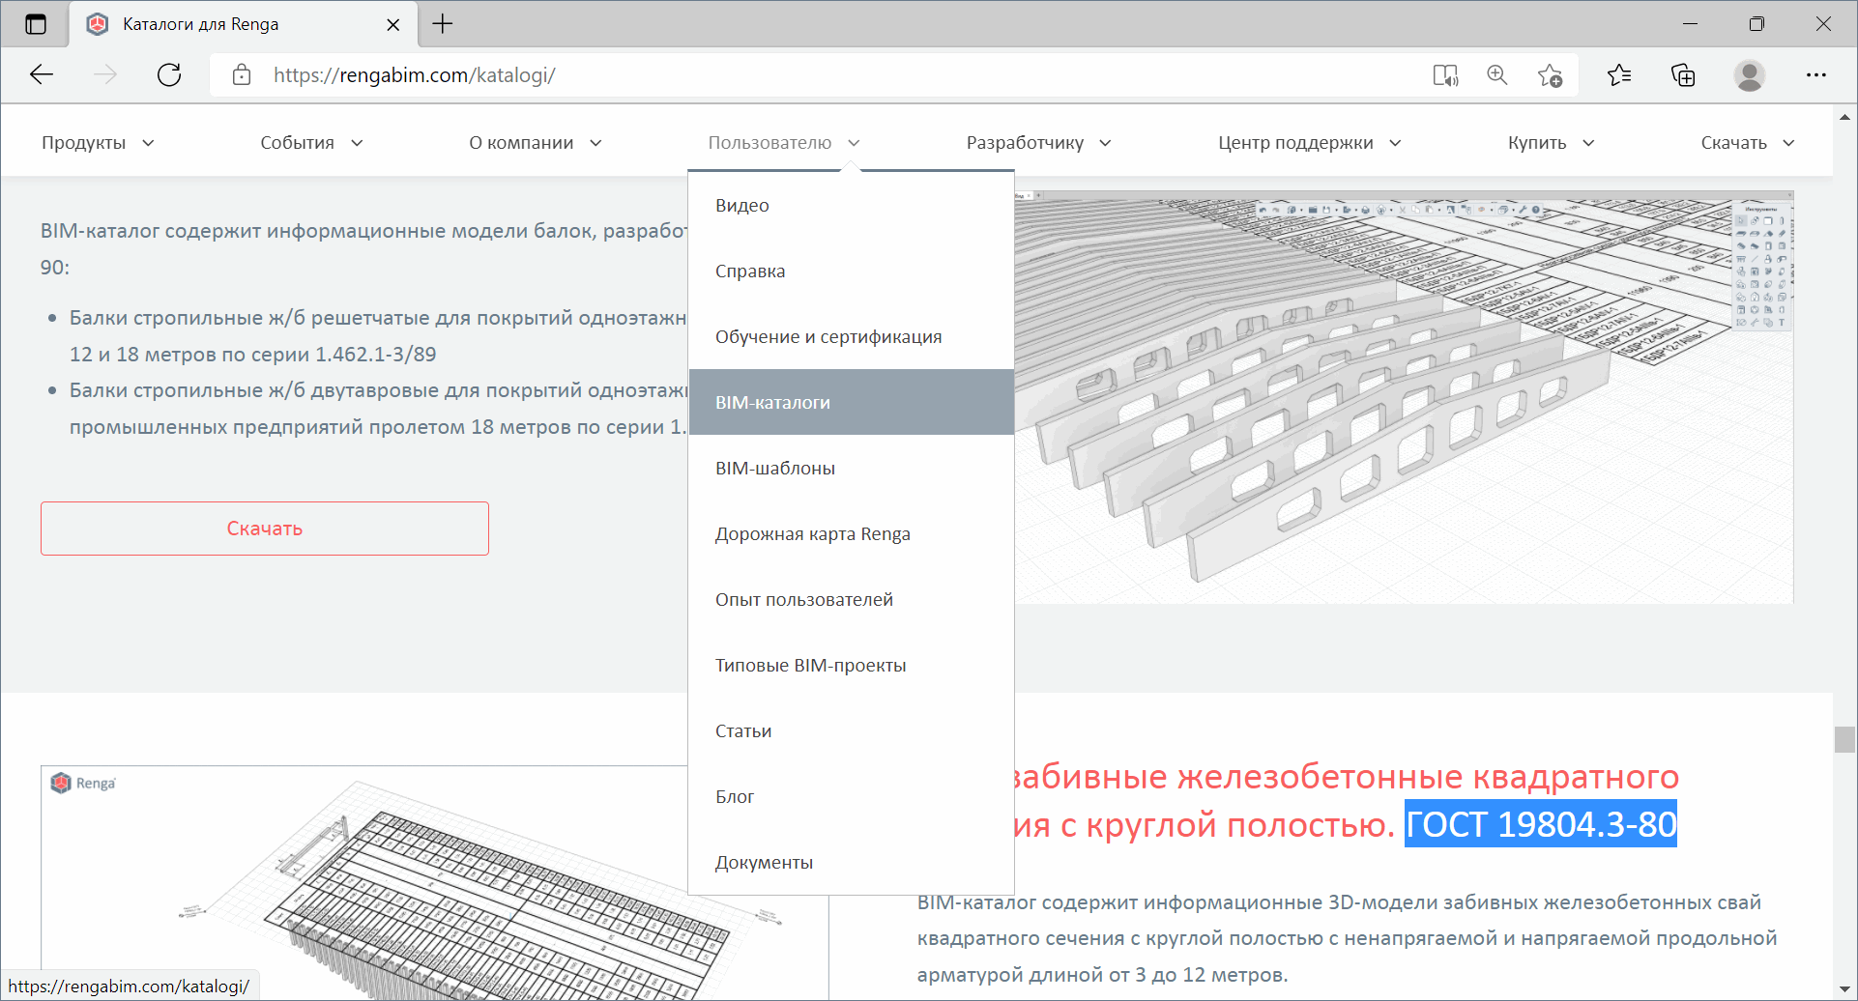Reload the current page
The height and width of the screenshot is (1001, 1858).
(169, 75)
